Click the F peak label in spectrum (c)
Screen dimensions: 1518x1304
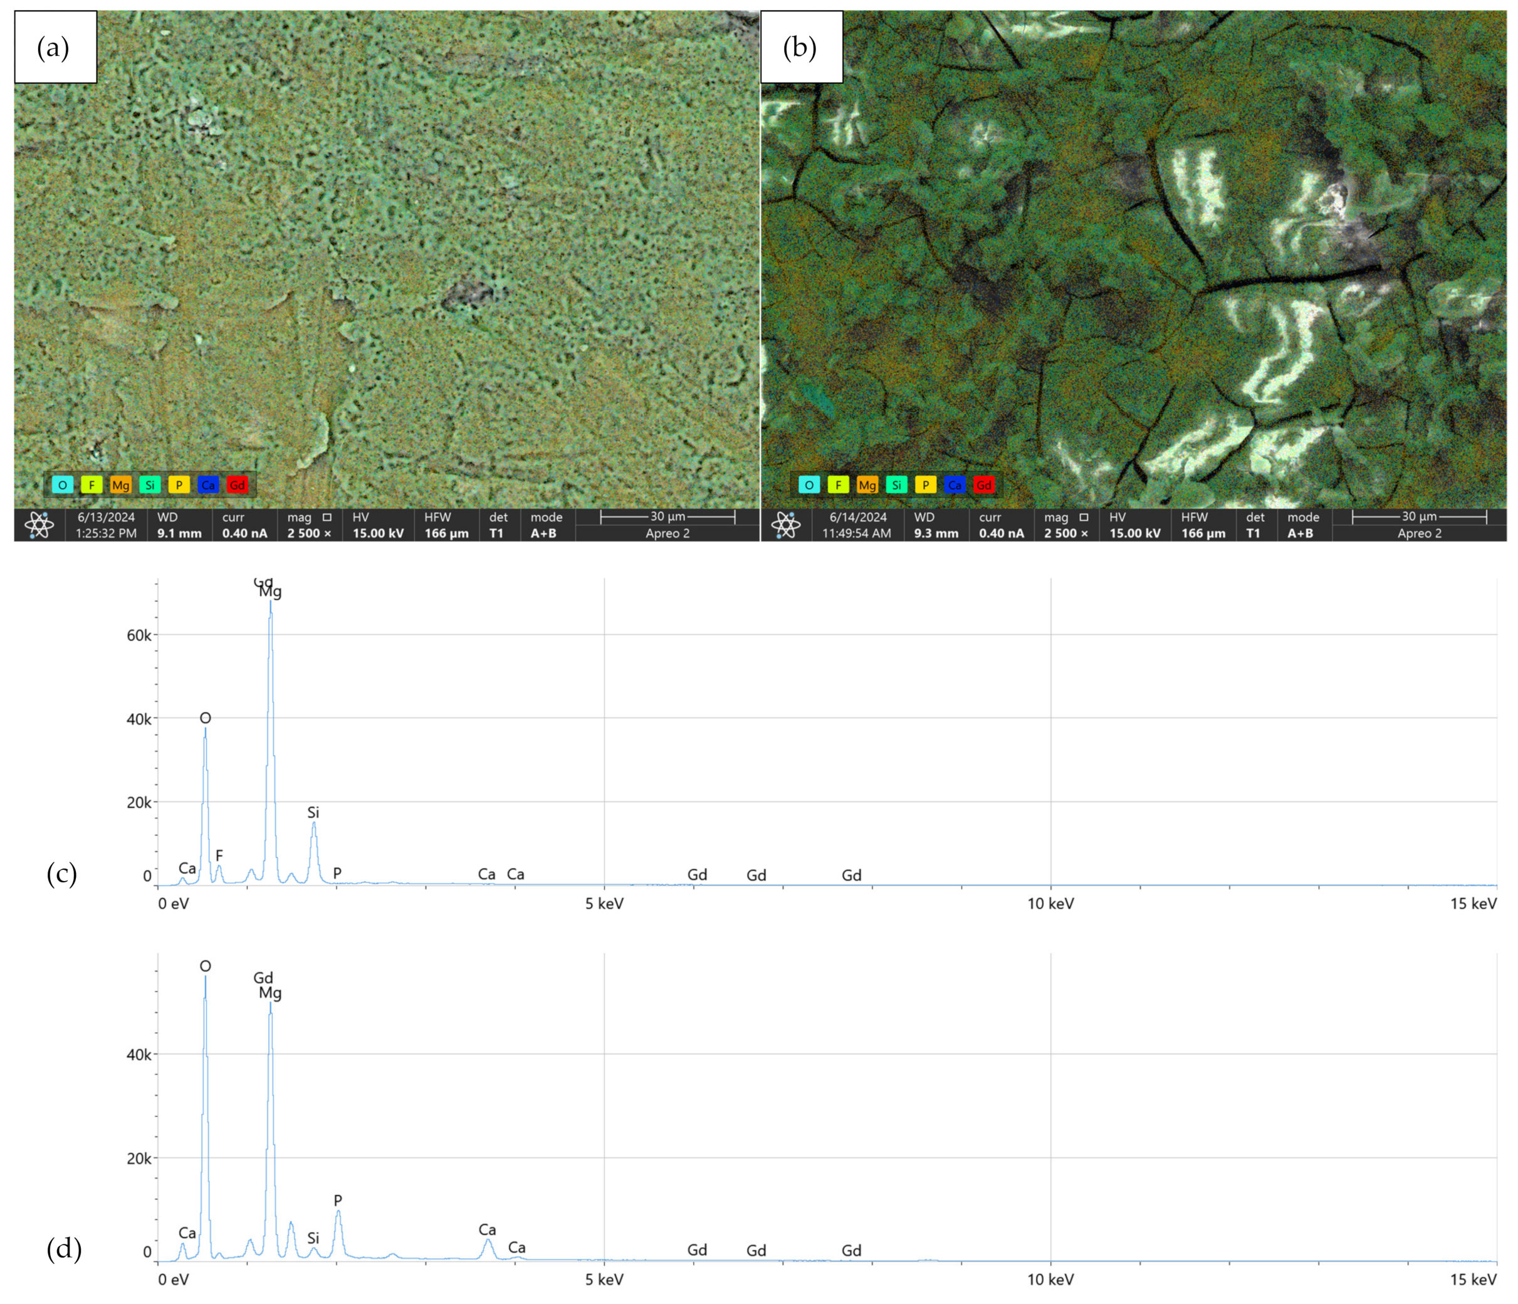[219, 855]
